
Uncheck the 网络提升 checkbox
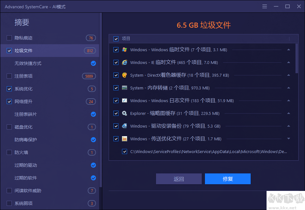9,101
